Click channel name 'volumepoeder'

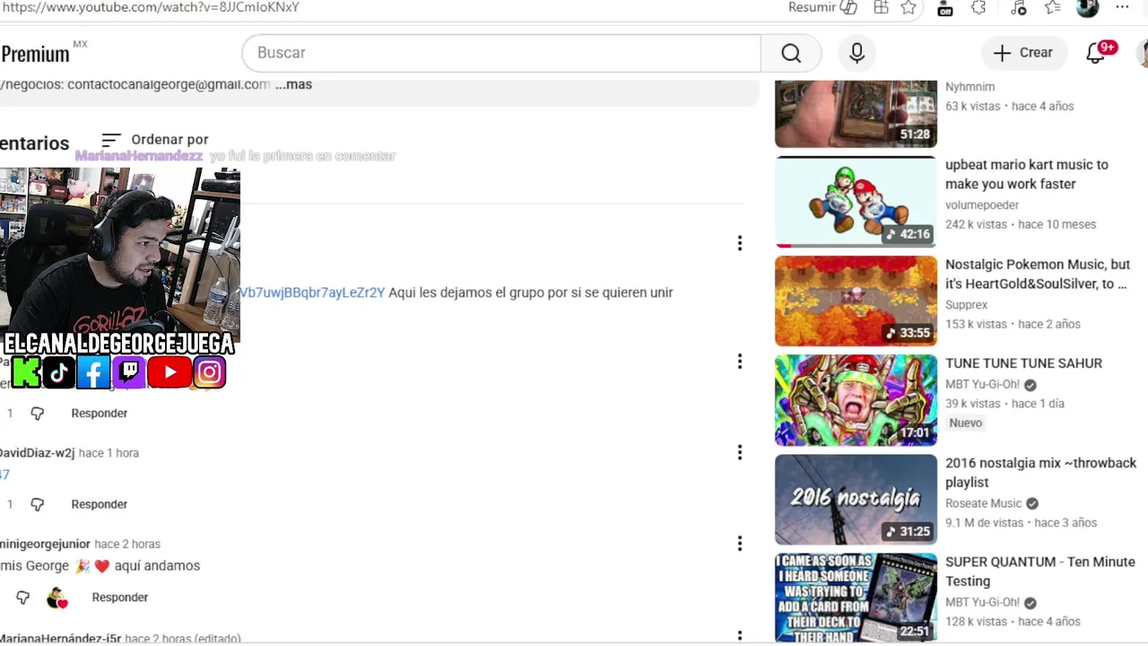[x=982, y=205]
